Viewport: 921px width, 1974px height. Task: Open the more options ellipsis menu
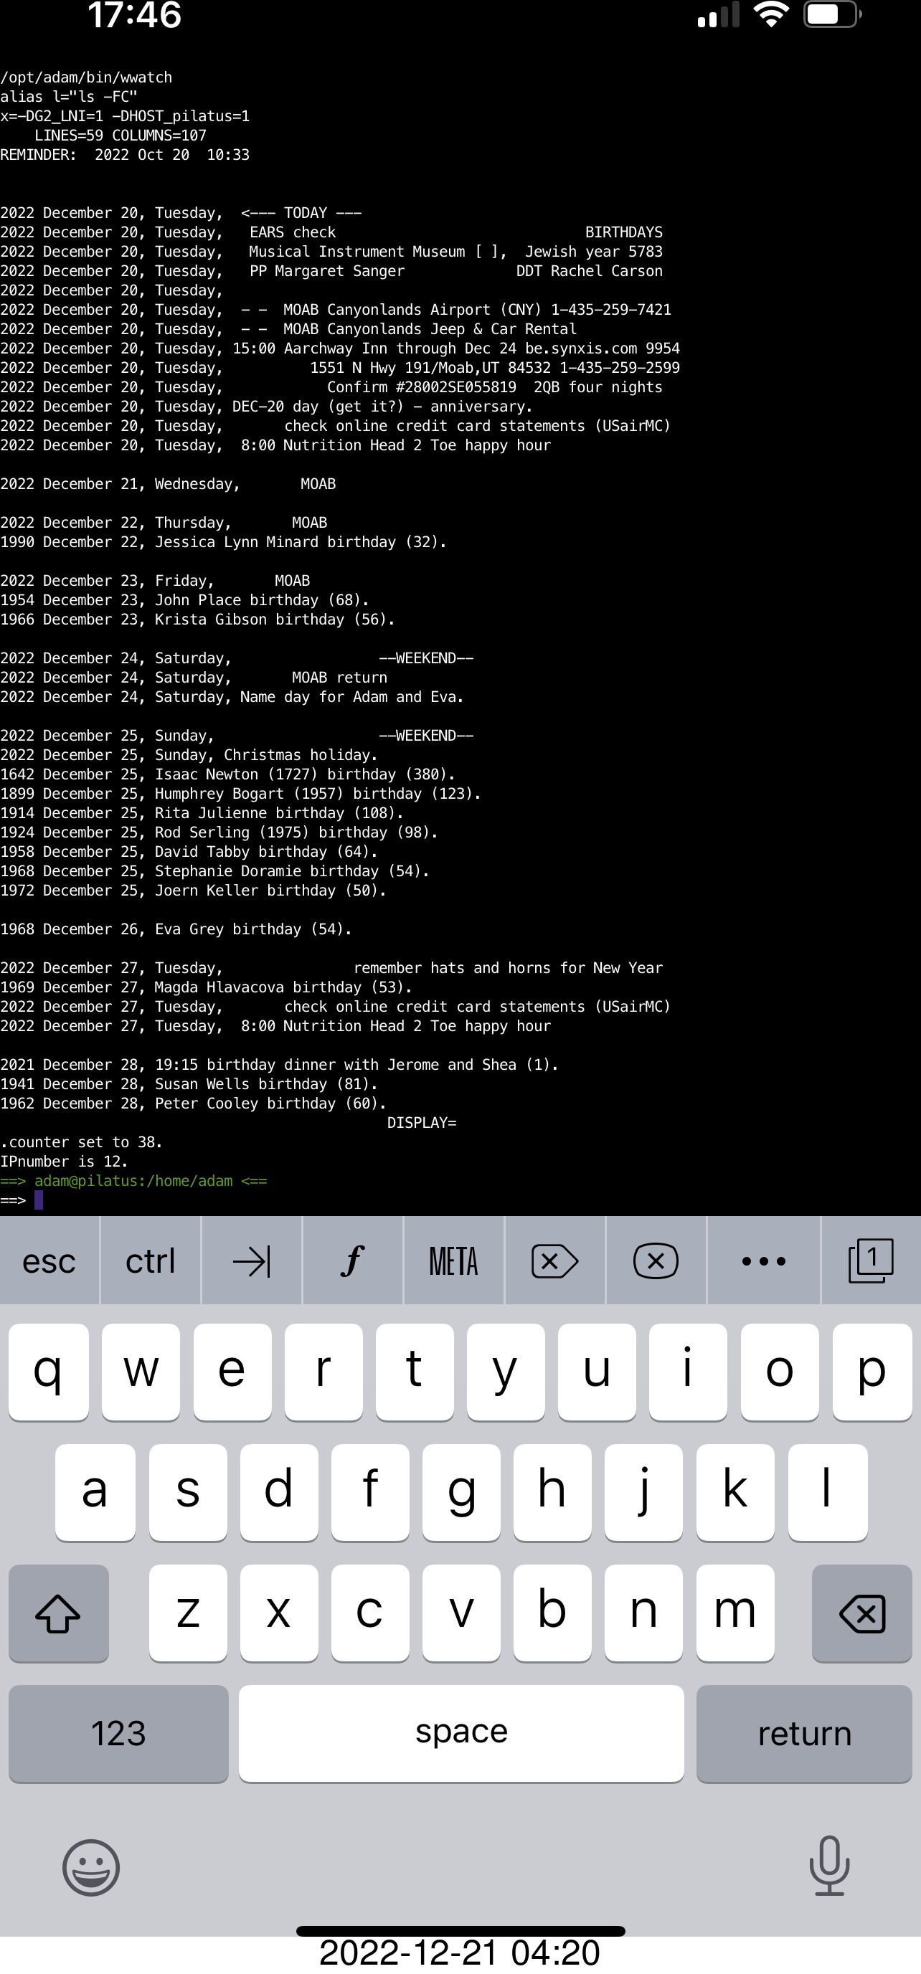point(763,1261)
